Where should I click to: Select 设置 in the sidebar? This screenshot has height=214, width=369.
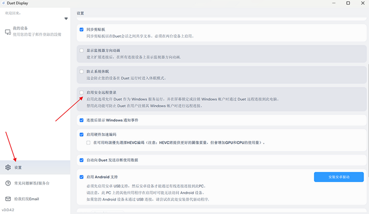tap(35, 168)
